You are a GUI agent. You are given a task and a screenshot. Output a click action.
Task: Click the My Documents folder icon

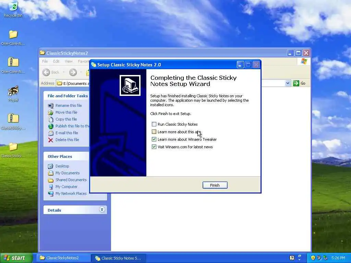(51, 173)
